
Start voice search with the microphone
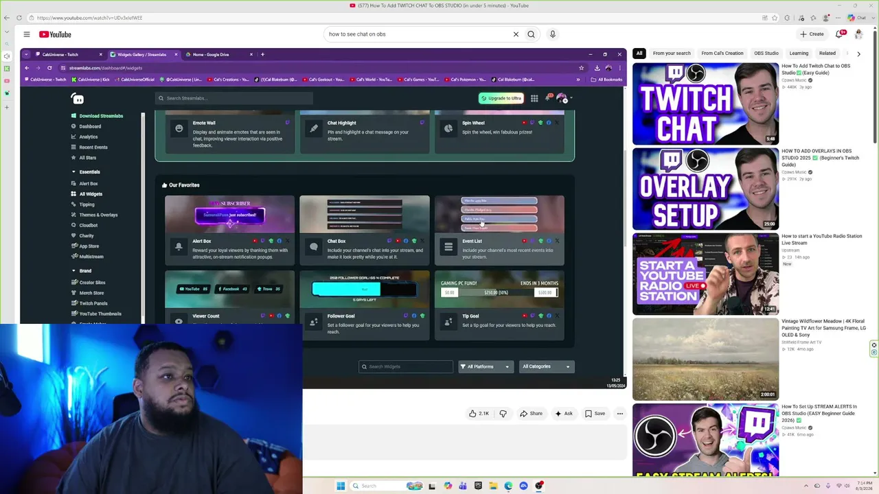[x=552, y=34]
